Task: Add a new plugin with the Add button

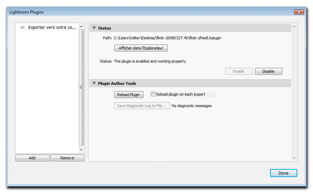Action: 32,158
